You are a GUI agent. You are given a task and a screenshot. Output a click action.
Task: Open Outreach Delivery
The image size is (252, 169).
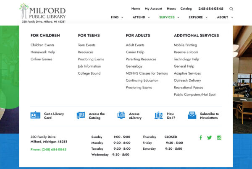click(187, 80)
